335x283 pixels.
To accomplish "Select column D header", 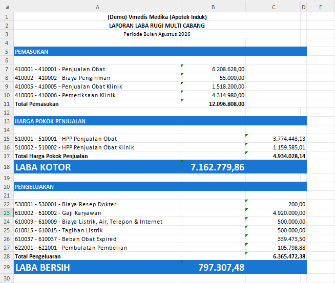I will pyautogui.click(x=304, y=7).
